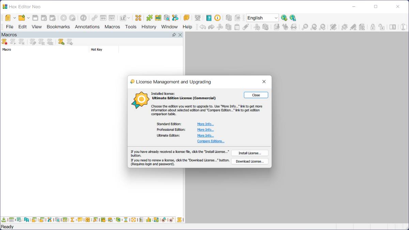Open More Info link for Ultimate Edition

(x=206, y=136)
